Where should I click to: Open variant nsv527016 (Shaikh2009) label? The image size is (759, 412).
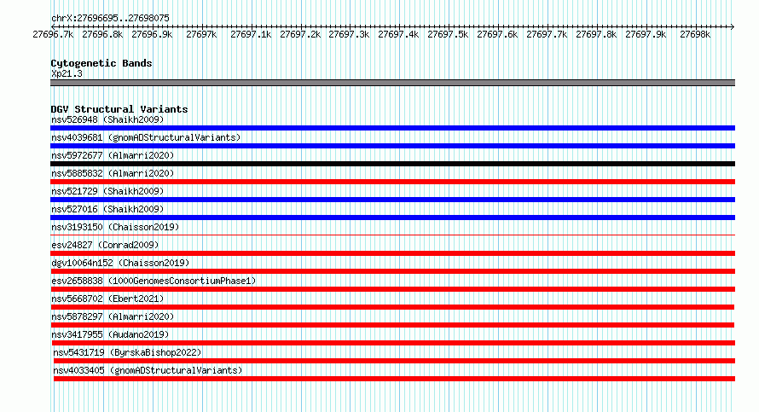click(107, 209)
